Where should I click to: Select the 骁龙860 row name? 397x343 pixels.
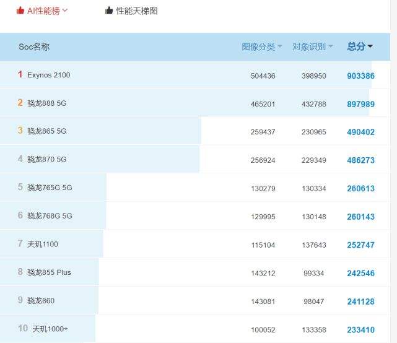(x=41, y=300)
